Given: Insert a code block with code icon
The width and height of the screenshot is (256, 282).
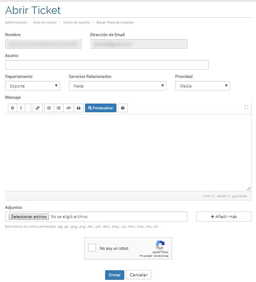Looking at the screenshot, I should pos(68,108).
